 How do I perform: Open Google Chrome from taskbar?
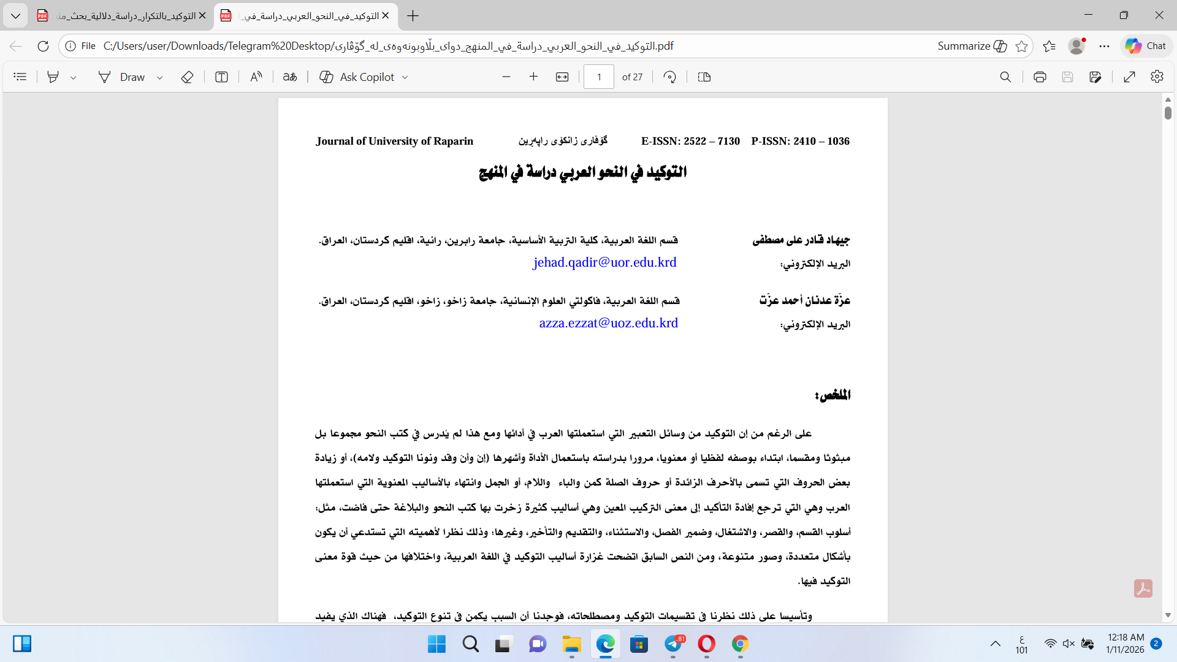741,644
